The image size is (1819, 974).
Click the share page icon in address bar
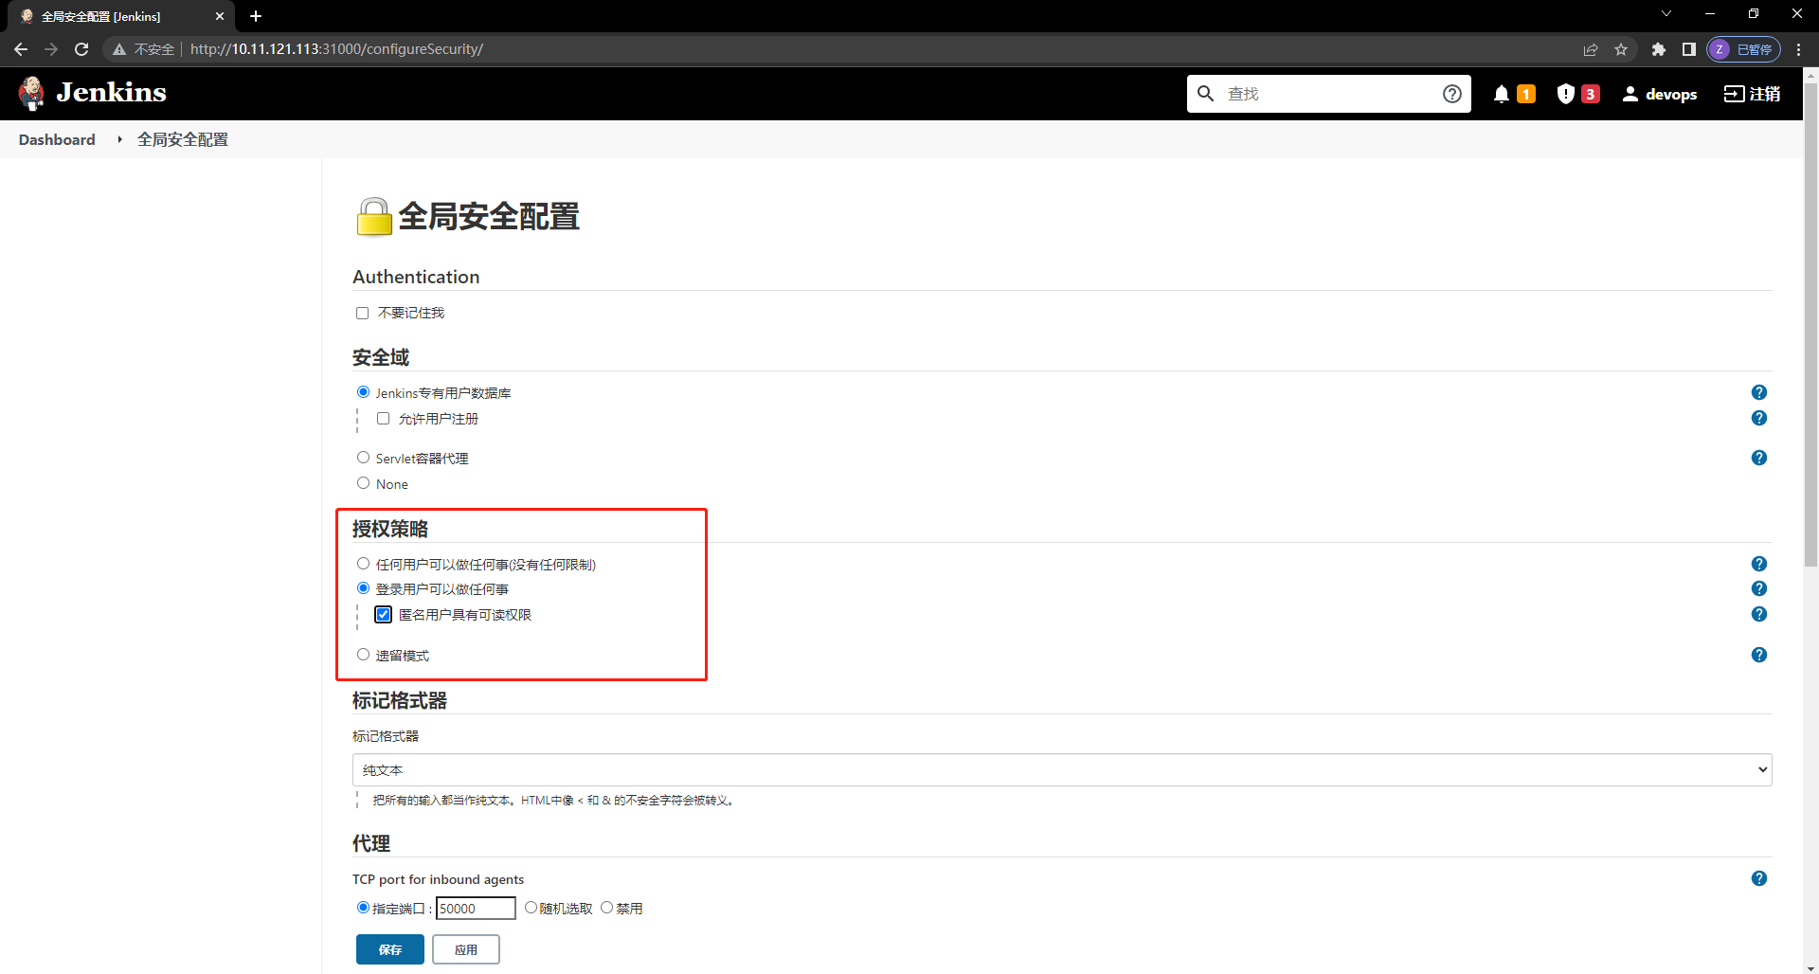click(x=1591, y=49)
